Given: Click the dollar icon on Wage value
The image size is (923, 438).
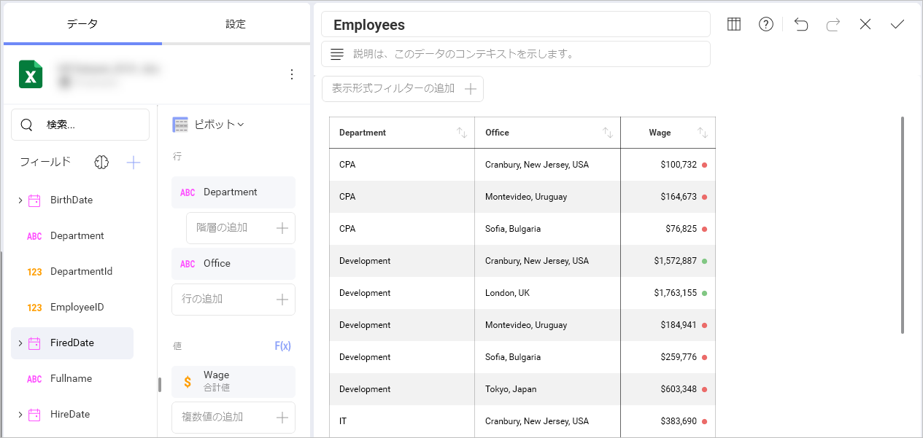Looking at the screenshot, I should click(x=188, y=382).
